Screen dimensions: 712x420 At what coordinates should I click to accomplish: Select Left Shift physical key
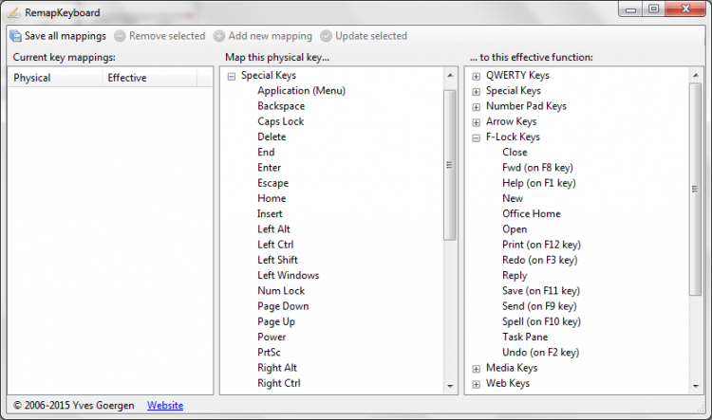[277, 261]
